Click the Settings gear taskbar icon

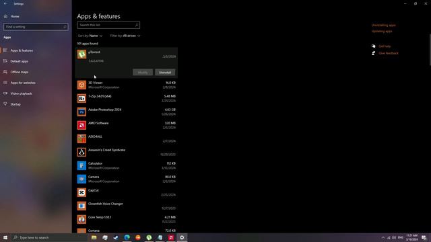click(x=182, y=237)
